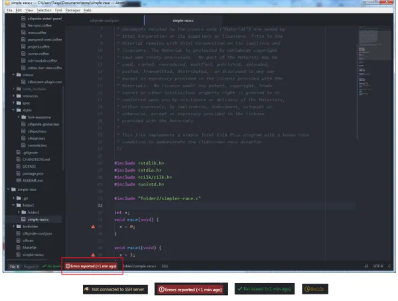Expand the spec folder
Viewport: 398px width, 301px height.
pos(13,103)
